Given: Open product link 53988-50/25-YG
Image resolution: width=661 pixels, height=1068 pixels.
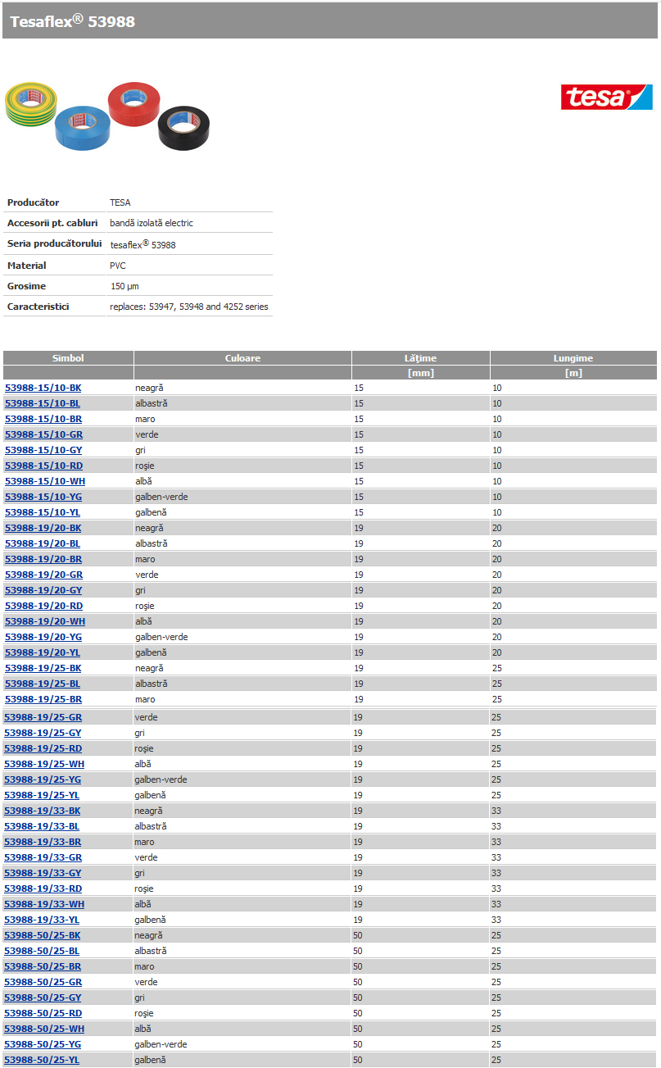Looking at the screenshot, I should pyautogui.click(x=43, y=1044).
